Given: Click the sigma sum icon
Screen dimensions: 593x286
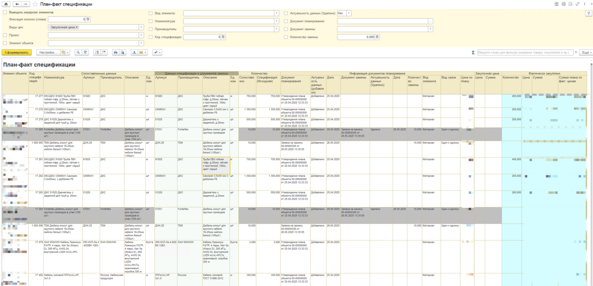Looking at the screenshot, I should [x=473, y=52].
